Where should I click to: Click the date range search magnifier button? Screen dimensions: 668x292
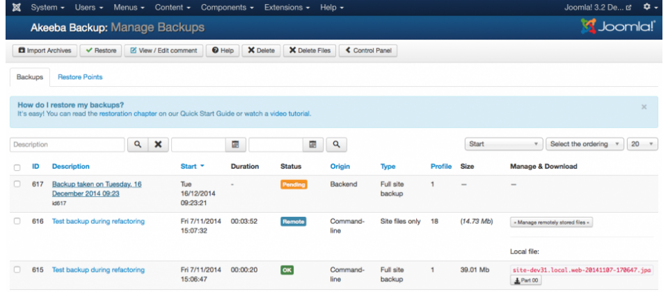point(337,145)
